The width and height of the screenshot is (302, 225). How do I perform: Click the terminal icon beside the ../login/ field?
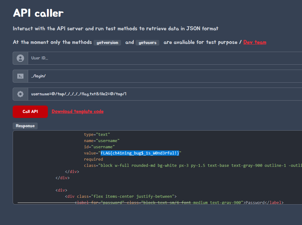(20, 76)
